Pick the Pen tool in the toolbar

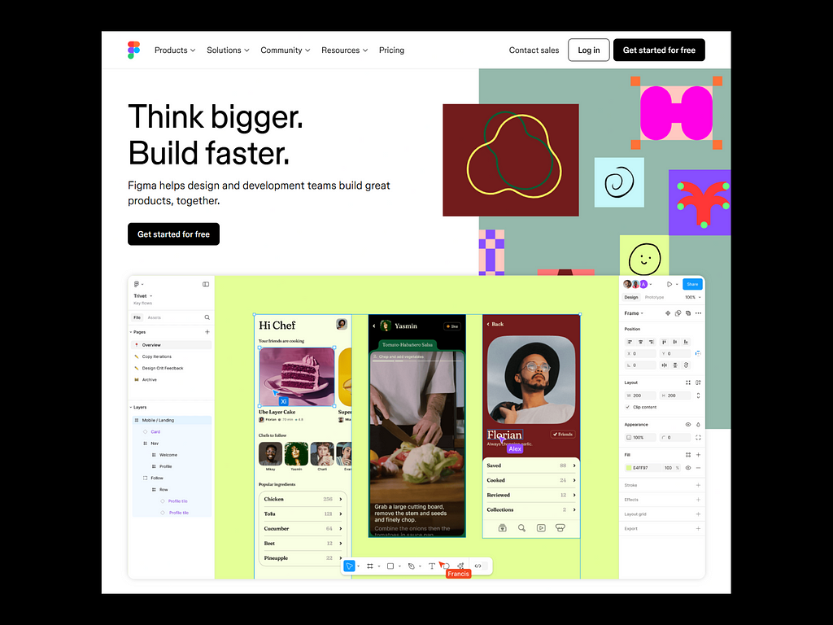click(411, 566)
